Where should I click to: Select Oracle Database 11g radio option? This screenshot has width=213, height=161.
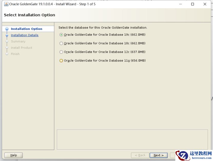(x=61, y=61)
